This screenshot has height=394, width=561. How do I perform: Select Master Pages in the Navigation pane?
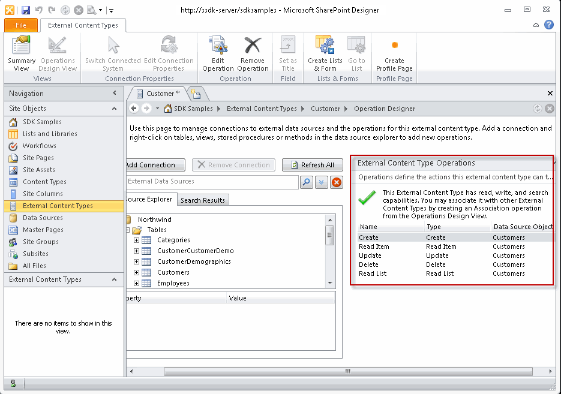(45, 230)
